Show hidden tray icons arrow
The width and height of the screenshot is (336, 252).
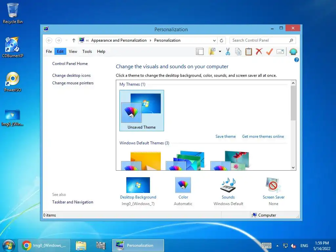(x=277, y=246)
